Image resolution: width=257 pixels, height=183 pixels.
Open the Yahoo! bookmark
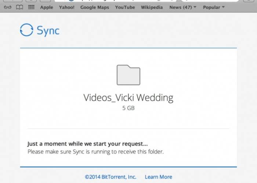(67, 7)
